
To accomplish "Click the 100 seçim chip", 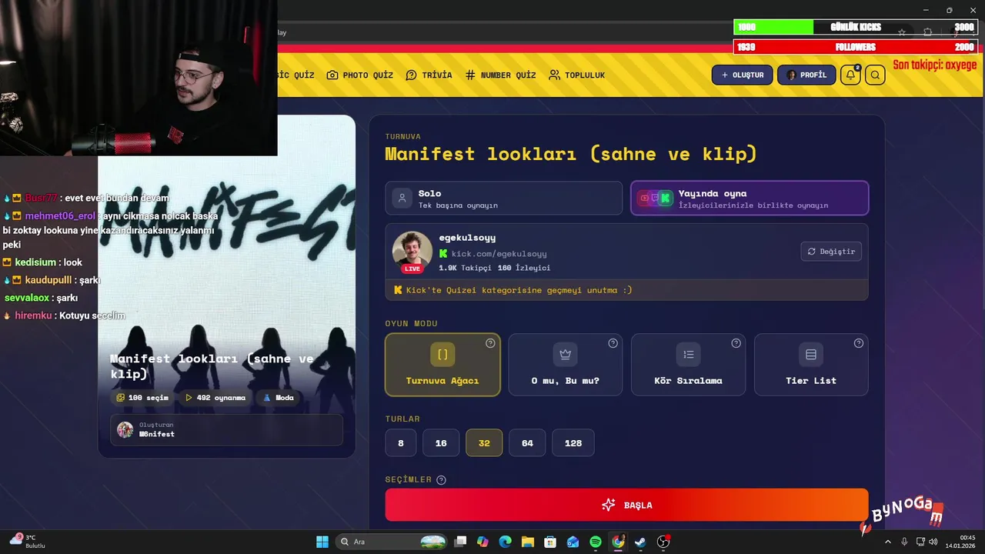I will [x=142, y=398].
